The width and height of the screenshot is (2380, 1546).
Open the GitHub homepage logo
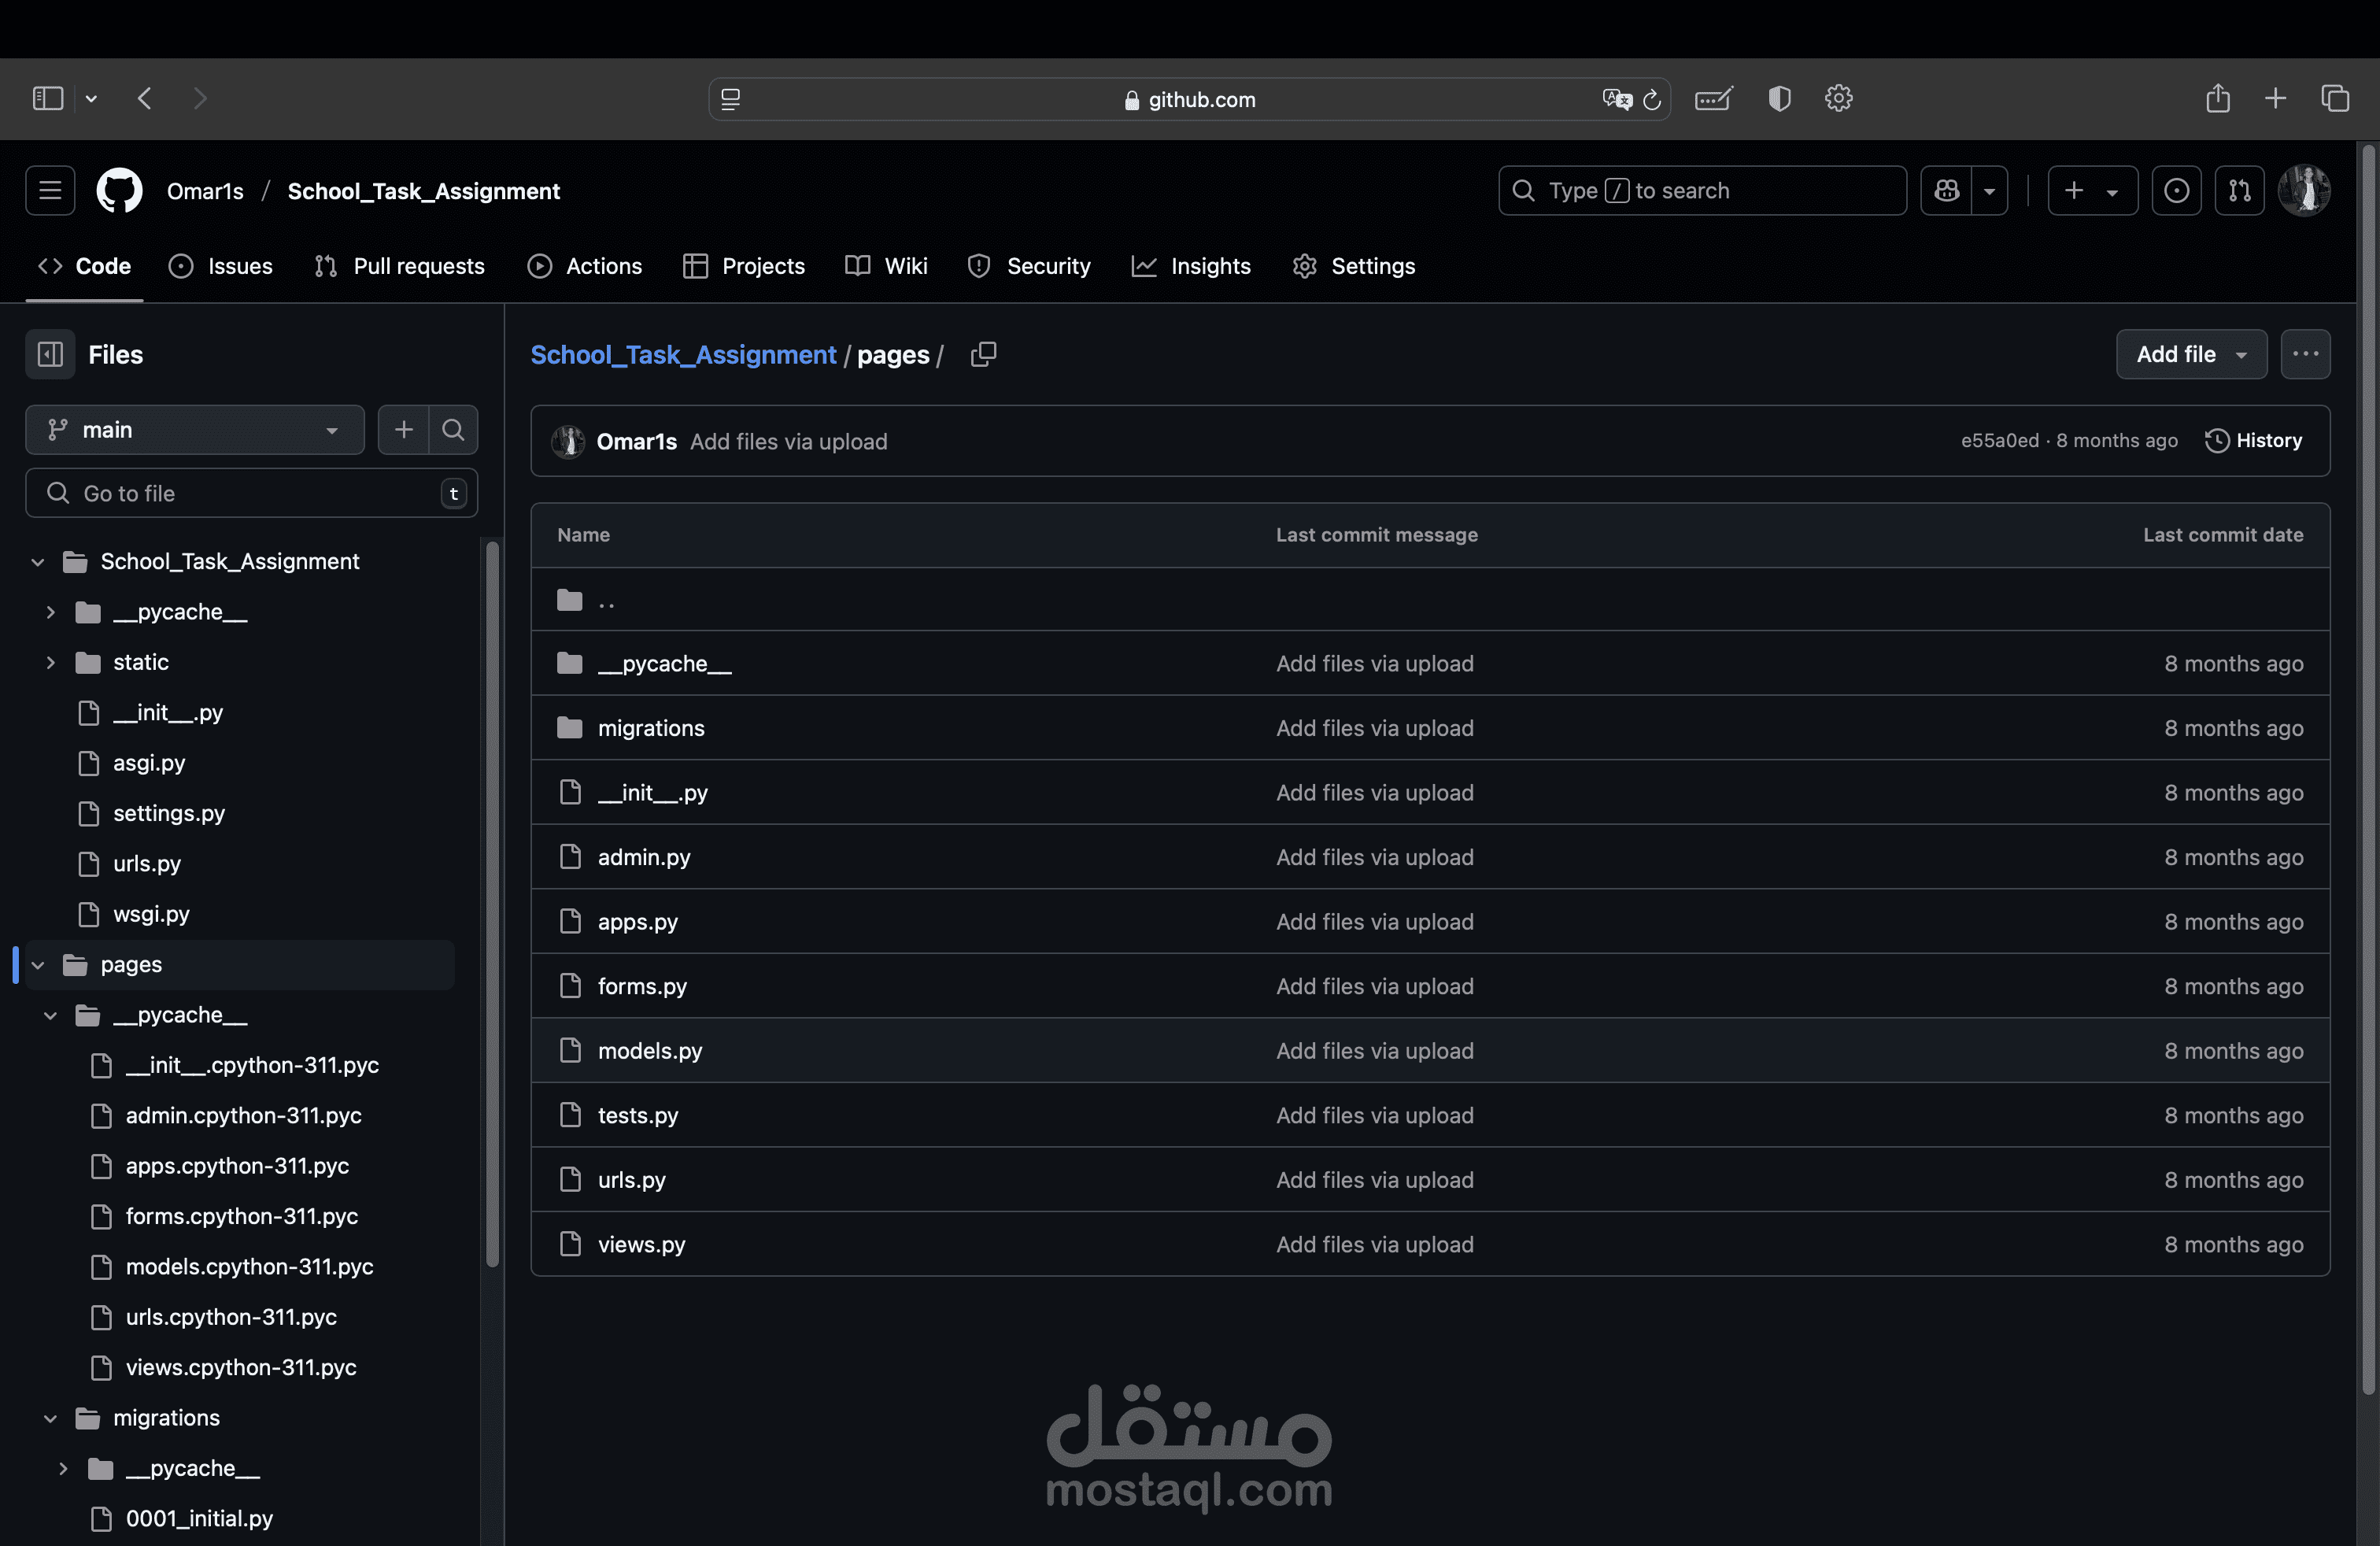tap(119, 190)
